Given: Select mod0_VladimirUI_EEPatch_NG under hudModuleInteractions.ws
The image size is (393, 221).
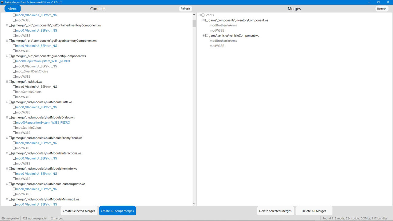Looking at the screenshot, I should (x=36, y=158).
